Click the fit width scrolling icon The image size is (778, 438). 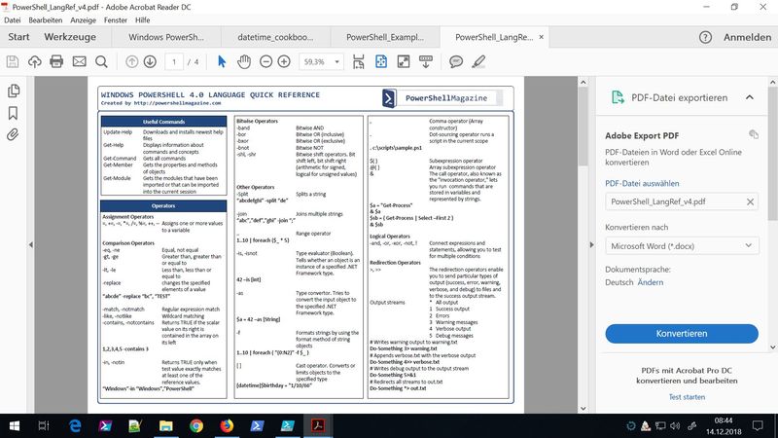358,61
